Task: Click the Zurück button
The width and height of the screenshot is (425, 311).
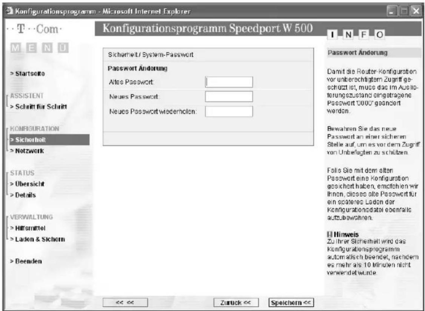Action: pos(236,303)
